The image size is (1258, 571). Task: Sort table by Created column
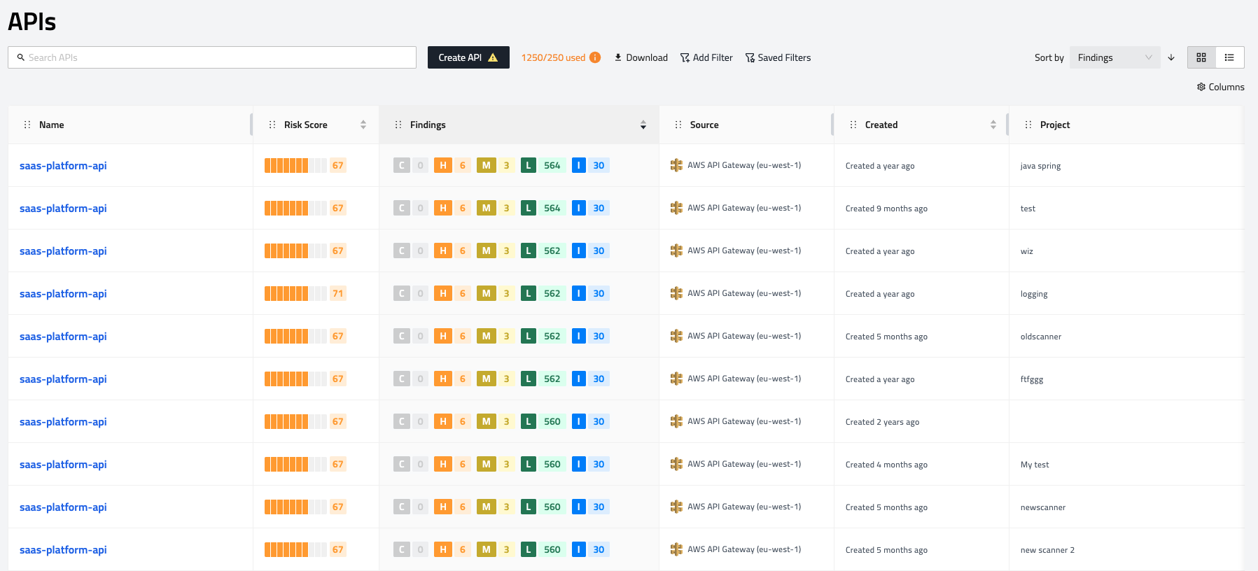point(993,125)
